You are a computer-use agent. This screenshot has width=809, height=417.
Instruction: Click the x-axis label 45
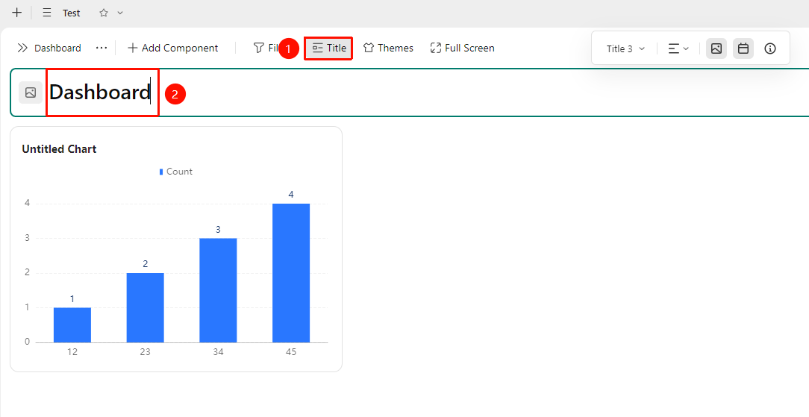coord(291,352)
